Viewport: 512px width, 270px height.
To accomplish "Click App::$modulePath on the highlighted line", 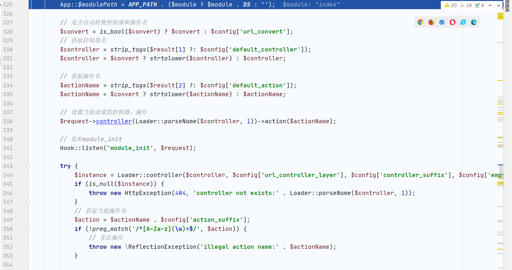I will pos(88,5).
